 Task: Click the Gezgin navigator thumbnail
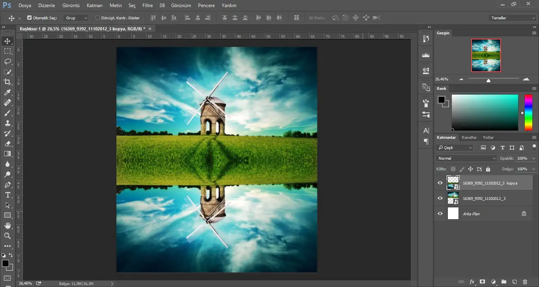[486, 55]
